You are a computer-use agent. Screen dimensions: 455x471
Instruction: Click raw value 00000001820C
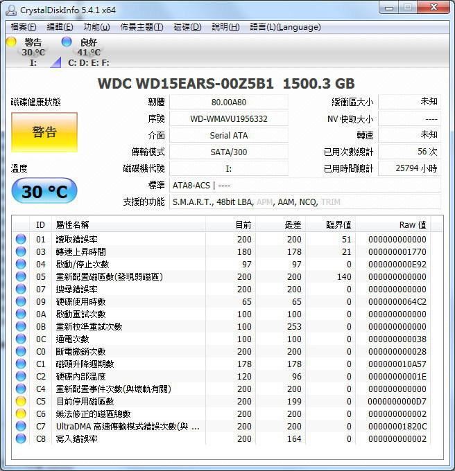click(397, 426)
